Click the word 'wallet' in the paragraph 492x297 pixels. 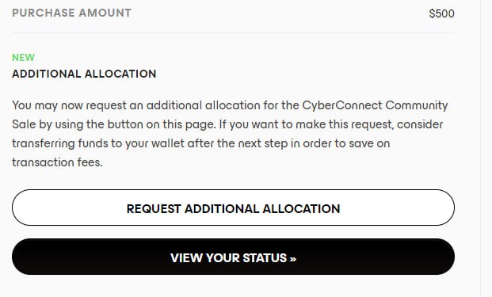[x=168, y=143]
